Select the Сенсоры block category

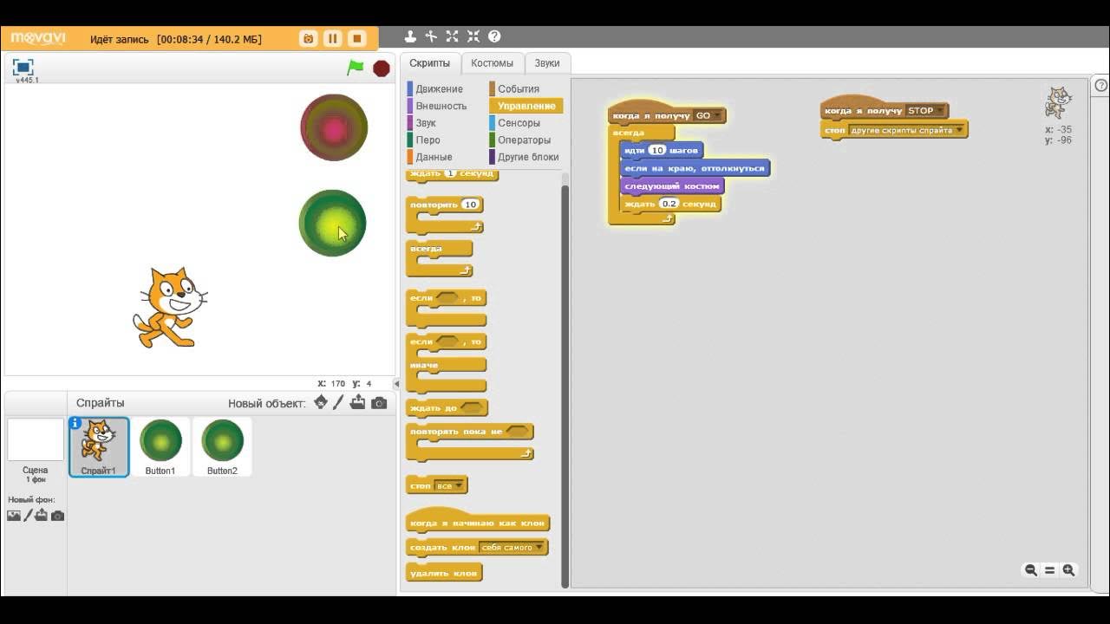click(519, 123)
